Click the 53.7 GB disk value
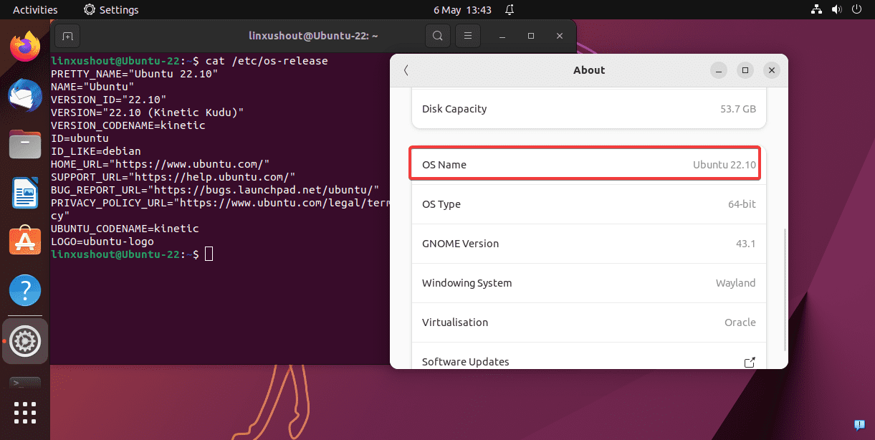This screenshot has height=440, width=875. coord(737,109)
